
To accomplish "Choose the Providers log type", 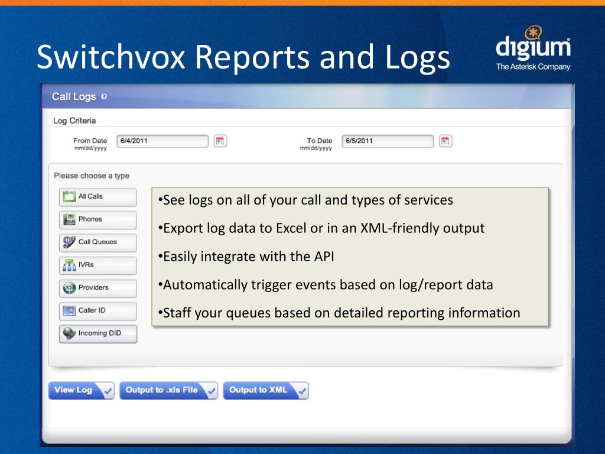I will 97,288.
